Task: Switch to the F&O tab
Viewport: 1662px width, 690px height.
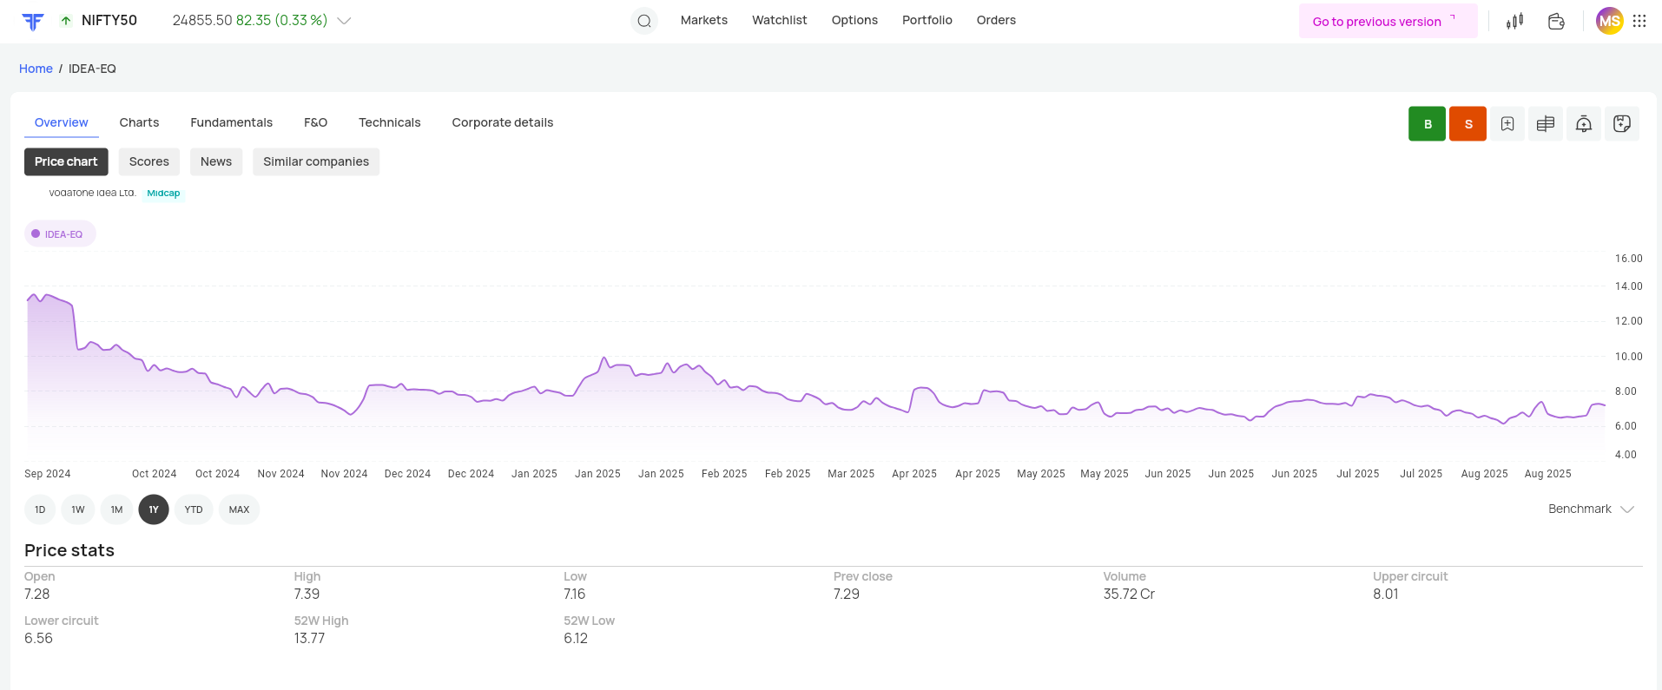Action: [x=315, y=122]
